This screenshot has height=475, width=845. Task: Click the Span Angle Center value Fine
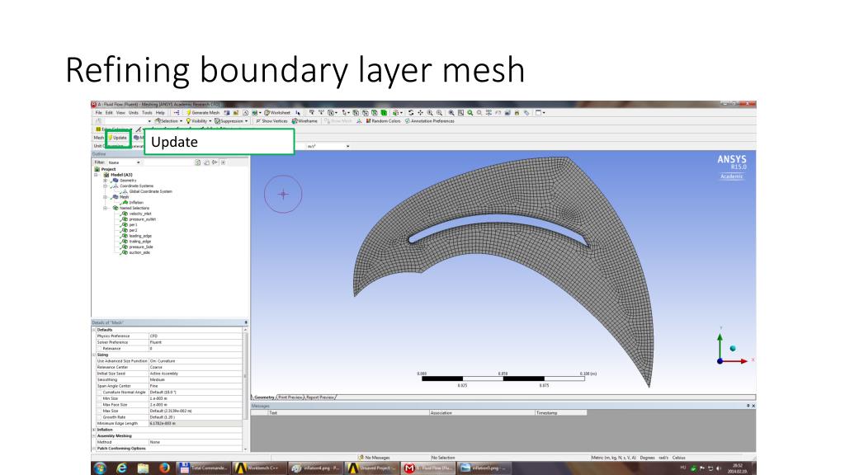click(x=195, y=386)
